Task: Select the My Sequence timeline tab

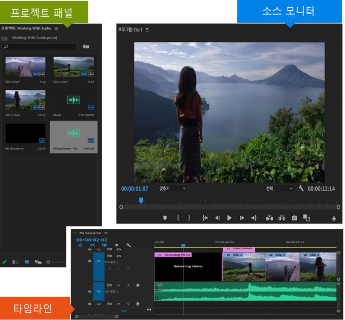Action: (90, 233)
